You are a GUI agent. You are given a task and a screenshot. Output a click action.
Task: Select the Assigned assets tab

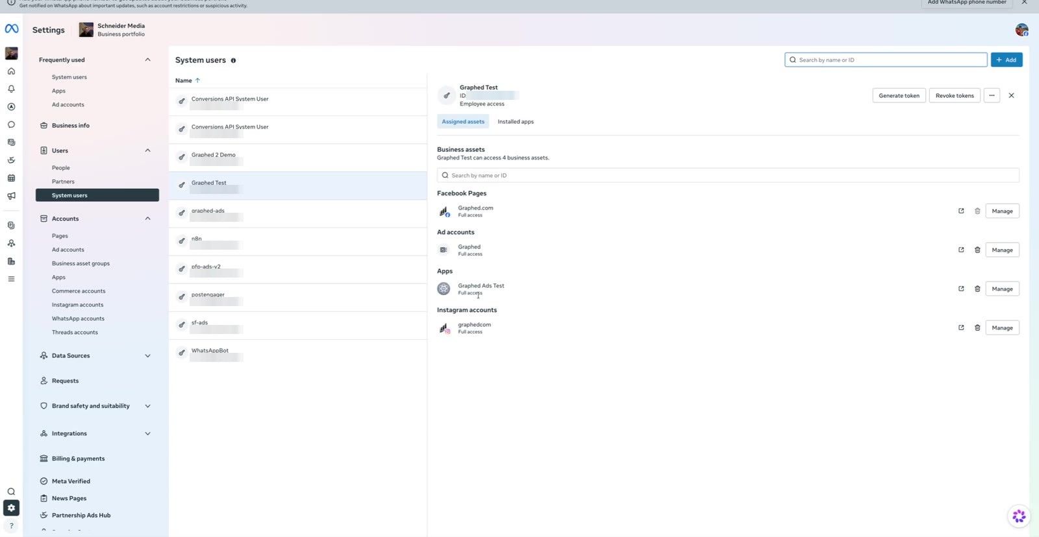pyautogui.click(x=463, y=122)
